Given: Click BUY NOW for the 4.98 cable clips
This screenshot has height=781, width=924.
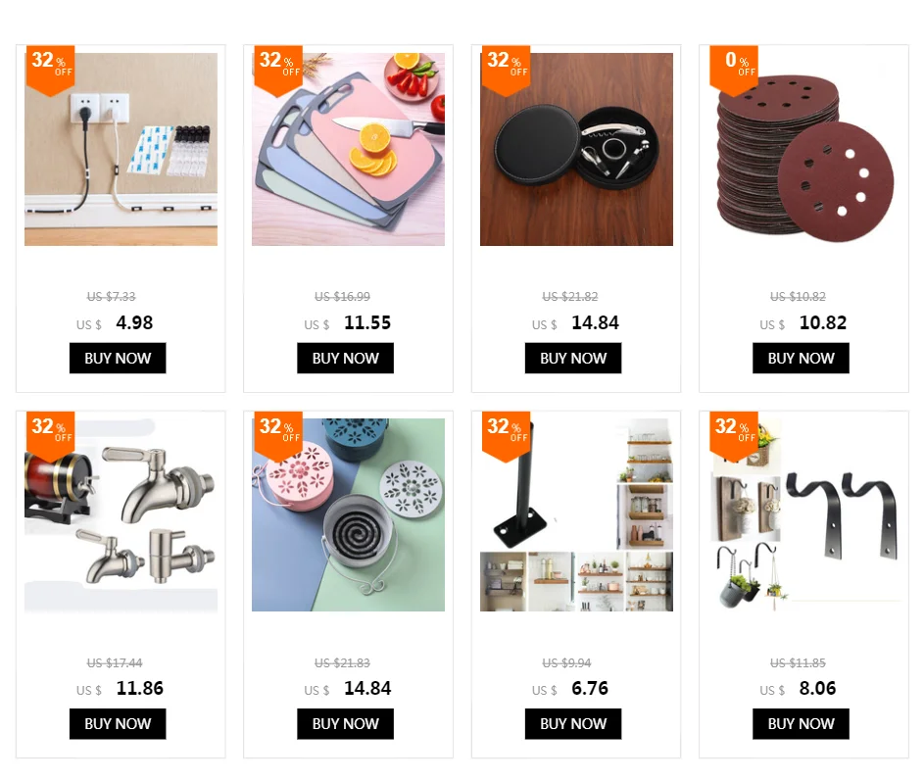Looking at the screenshot, I should (x=118, y=358).
